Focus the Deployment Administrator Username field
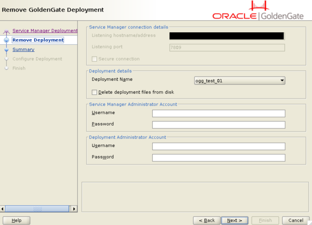 [x=218, y=146]
